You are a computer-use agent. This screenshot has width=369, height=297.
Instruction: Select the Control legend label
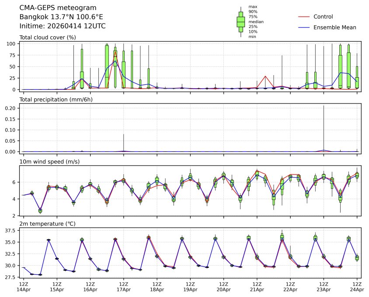[323, 17]
